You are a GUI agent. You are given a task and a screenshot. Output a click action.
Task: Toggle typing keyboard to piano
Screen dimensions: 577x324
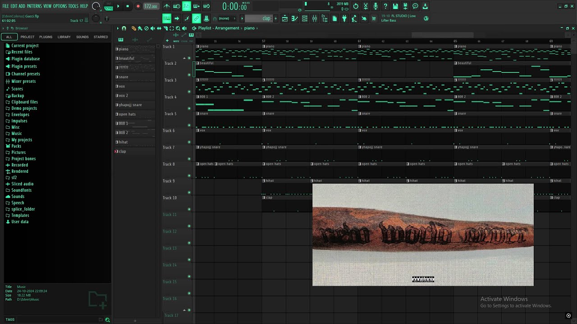(167, 18)
